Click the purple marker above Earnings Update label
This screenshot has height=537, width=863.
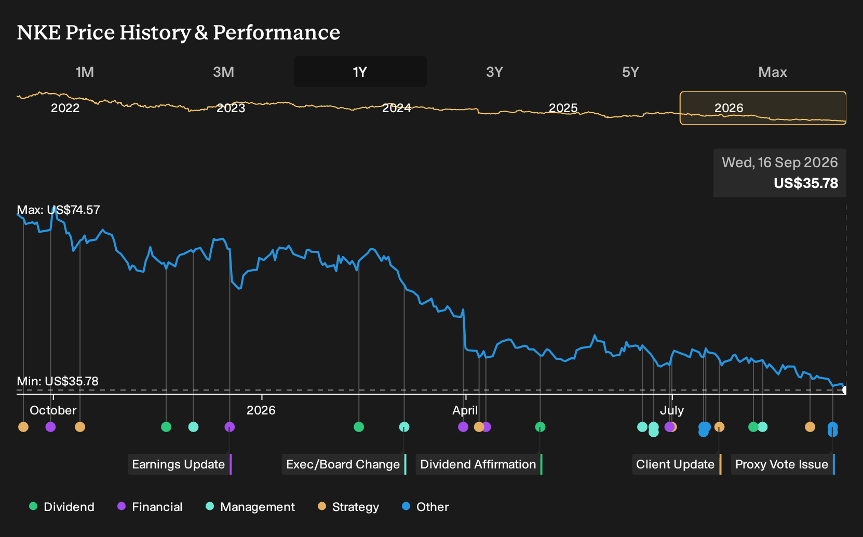point(230,427)
